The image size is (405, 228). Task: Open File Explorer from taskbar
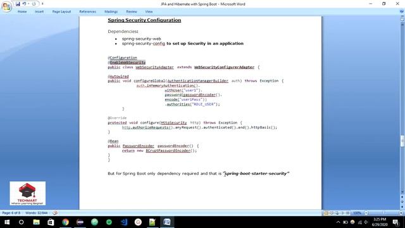point(37,222)
